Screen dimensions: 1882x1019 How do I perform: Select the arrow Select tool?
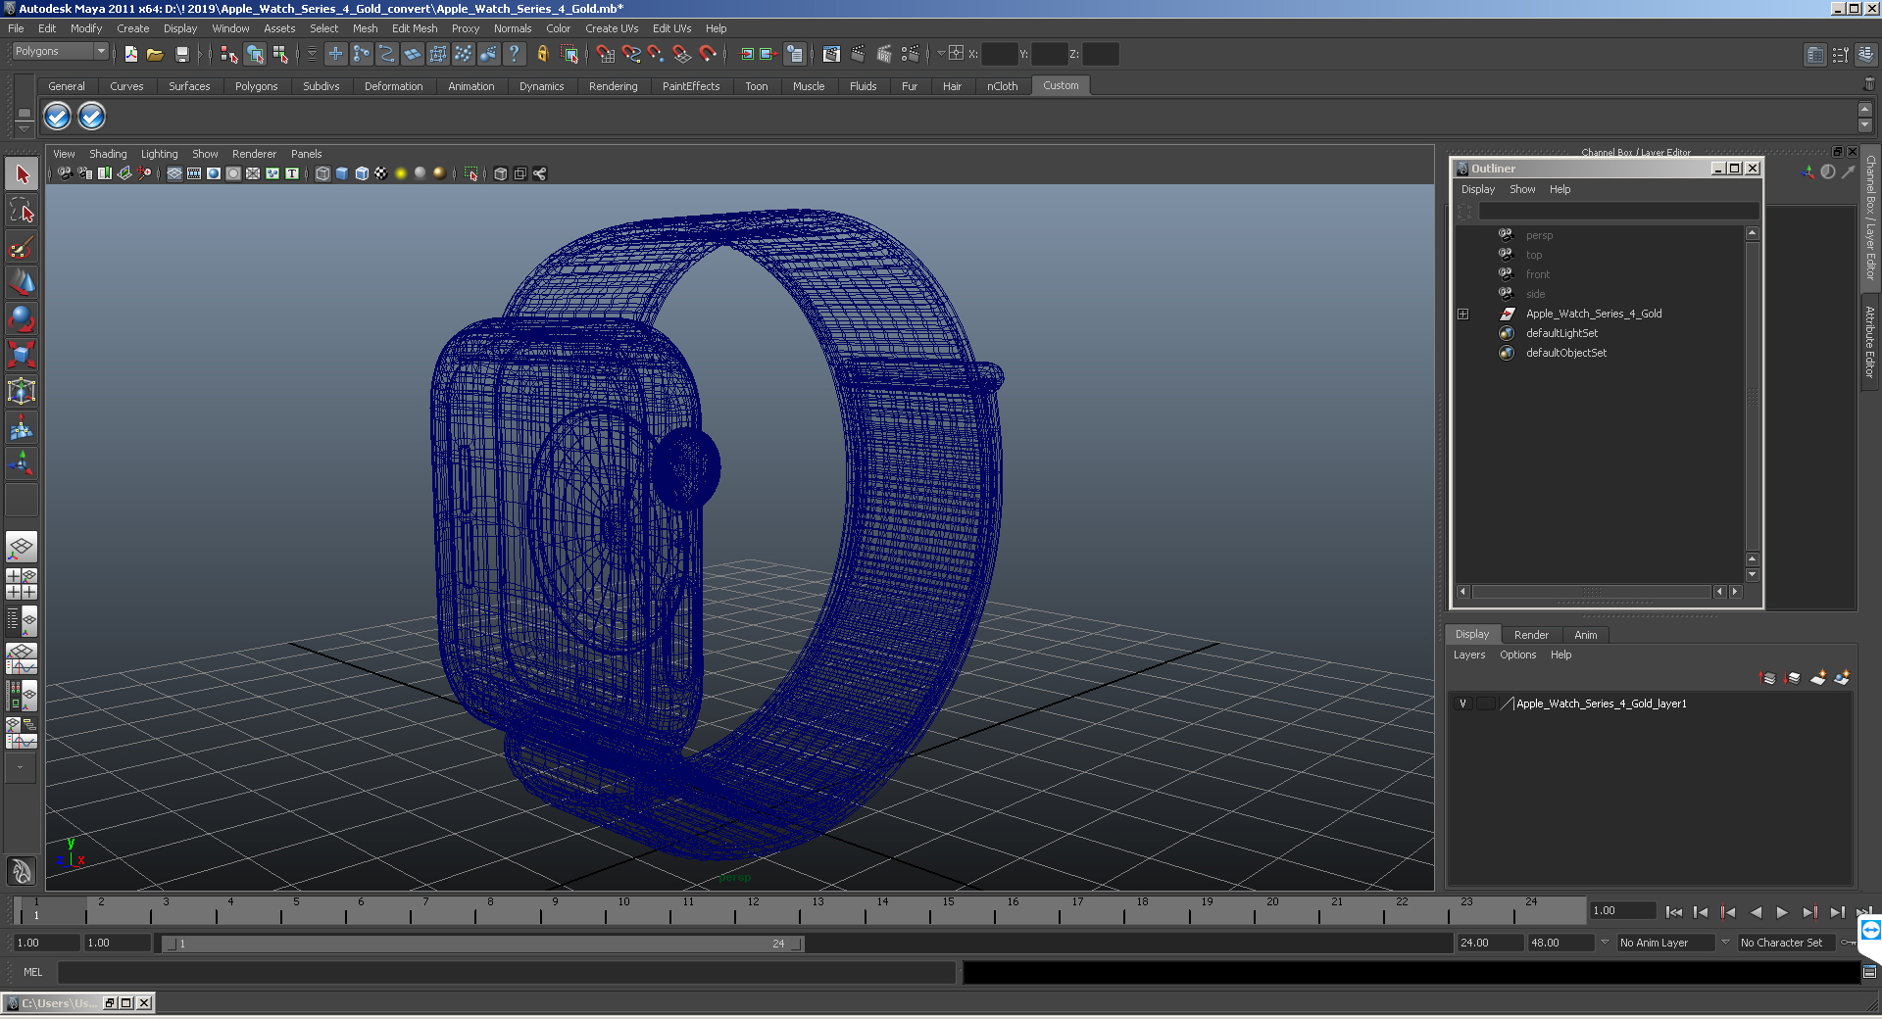[x=22, y=174]
